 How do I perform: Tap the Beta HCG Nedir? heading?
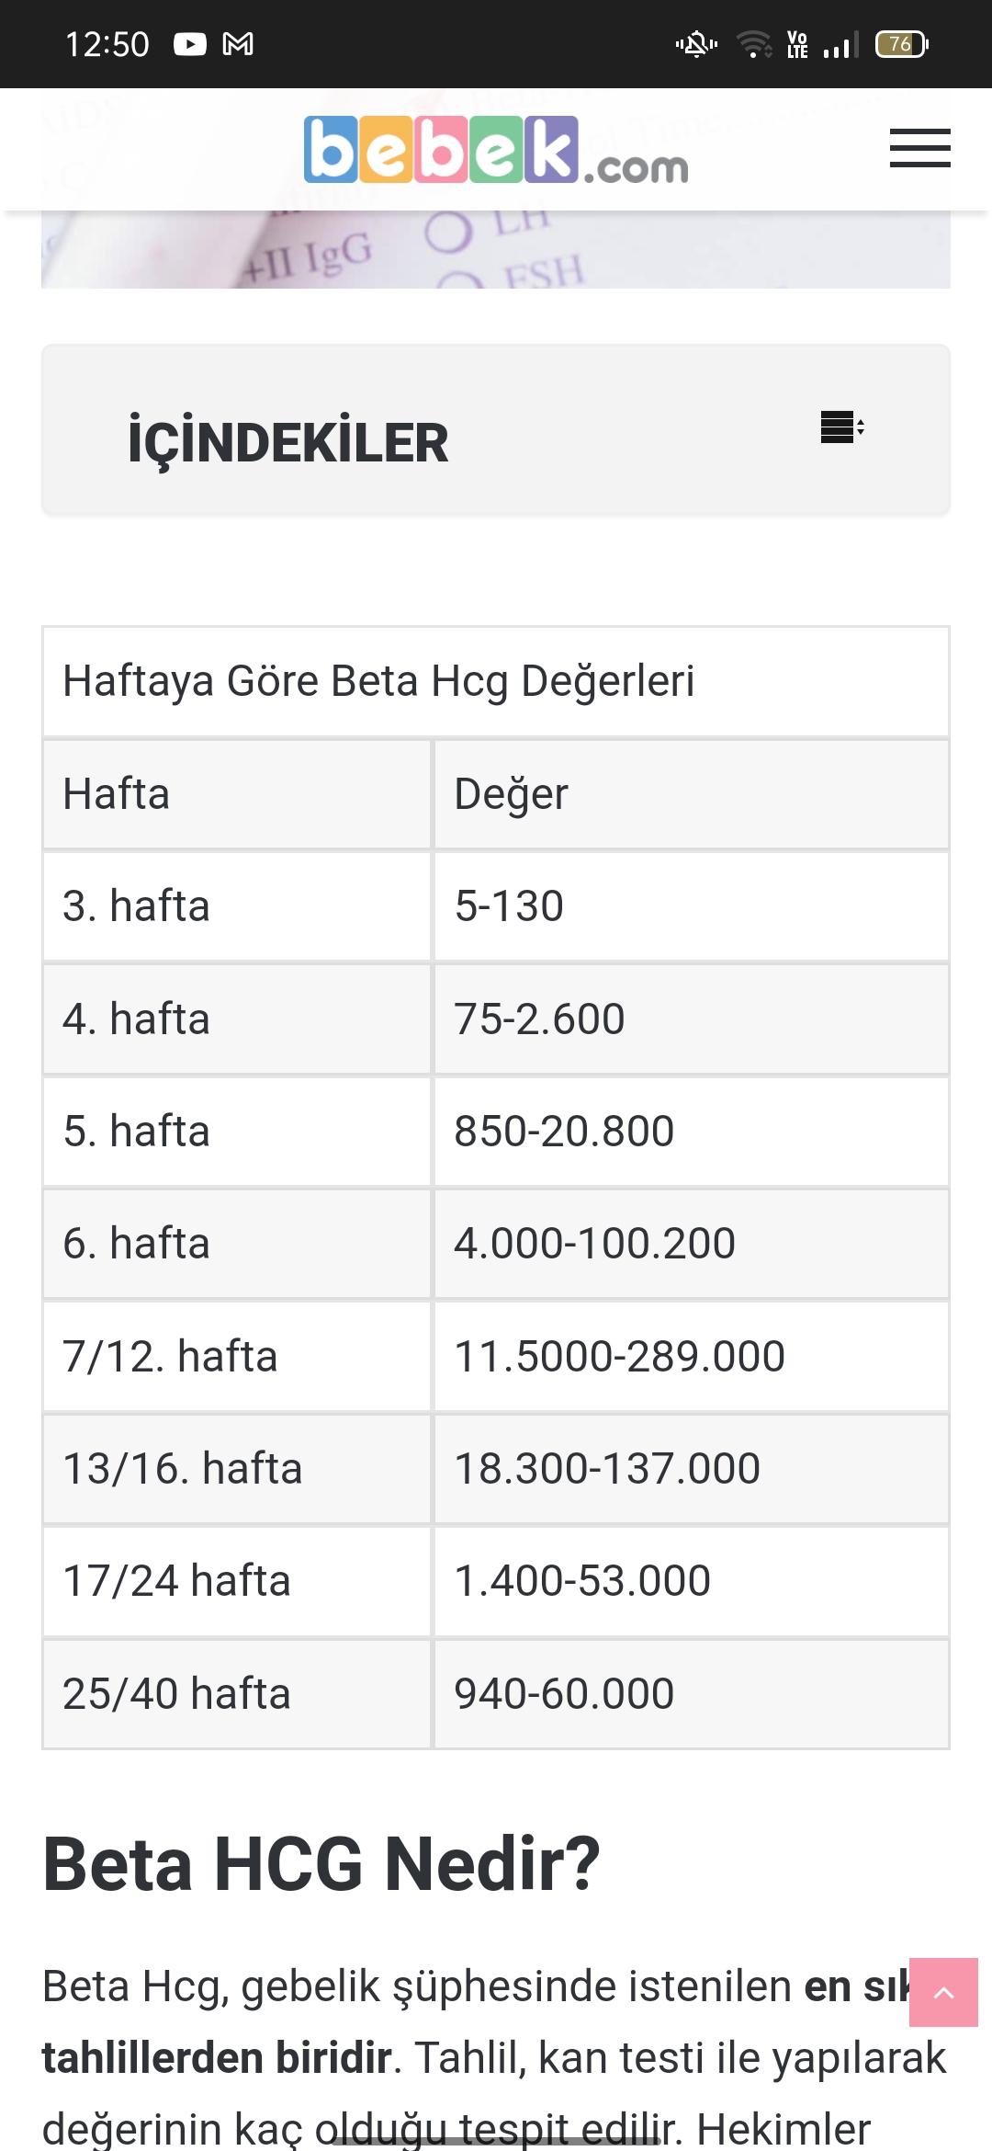coord(321,1864)
